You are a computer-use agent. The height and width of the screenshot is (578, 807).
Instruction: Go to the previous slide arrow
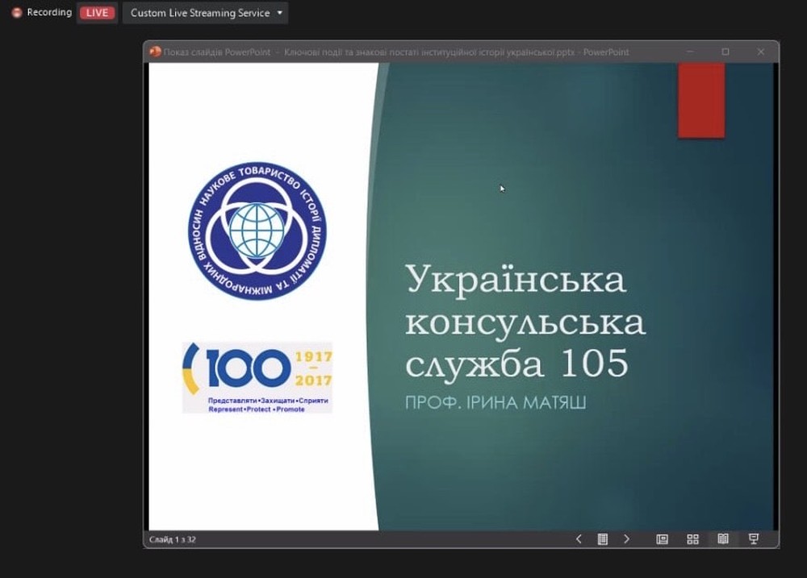pyautogui.click(x=579, y=539)
